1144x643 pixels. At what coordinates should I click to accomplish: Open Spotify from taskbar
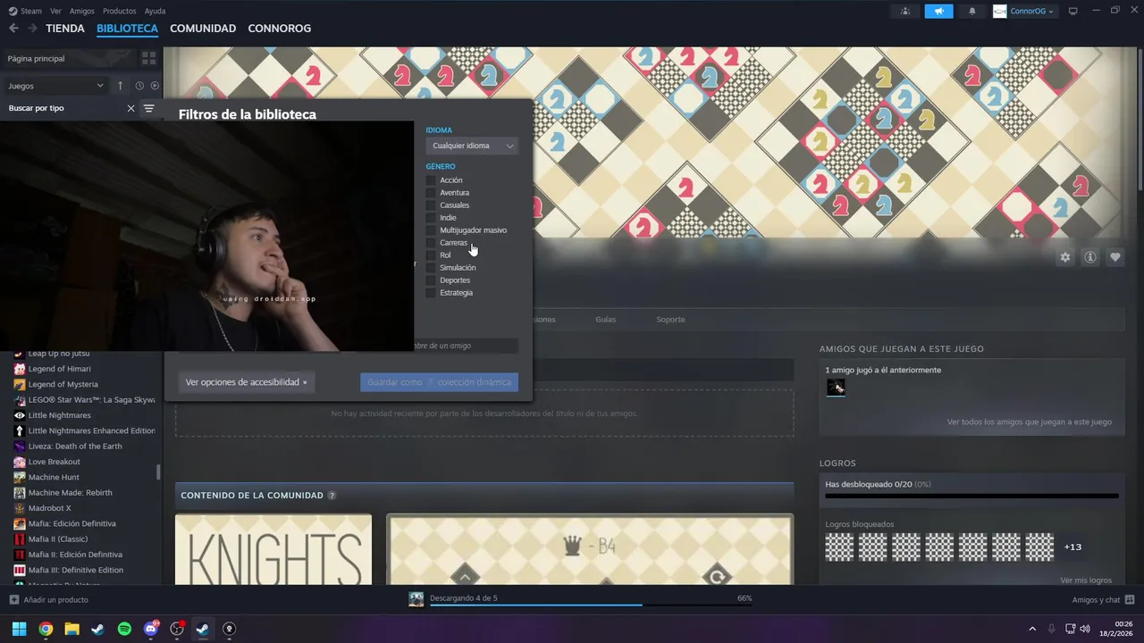[x=124, y=629]
